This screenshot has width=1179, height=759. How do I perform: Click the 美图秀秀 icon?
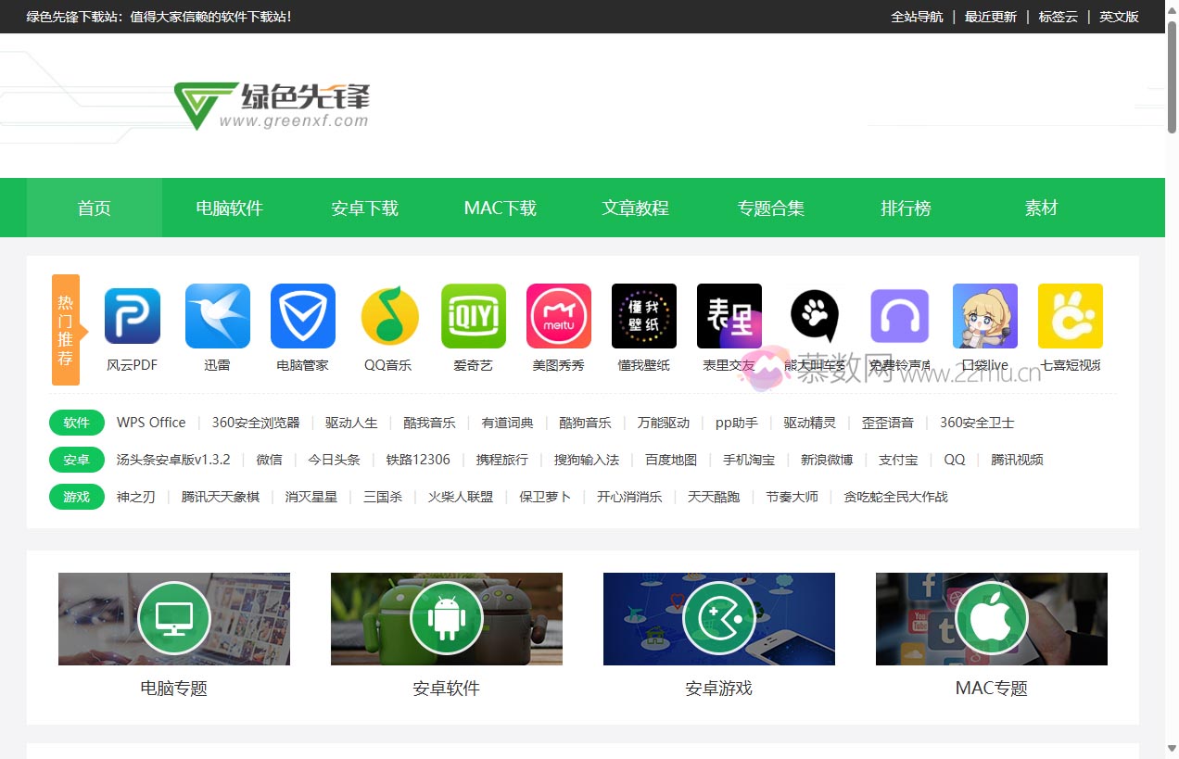[x=558, y=315]
